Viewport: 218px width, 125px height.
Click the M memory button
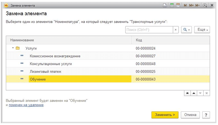click(185, 5)
